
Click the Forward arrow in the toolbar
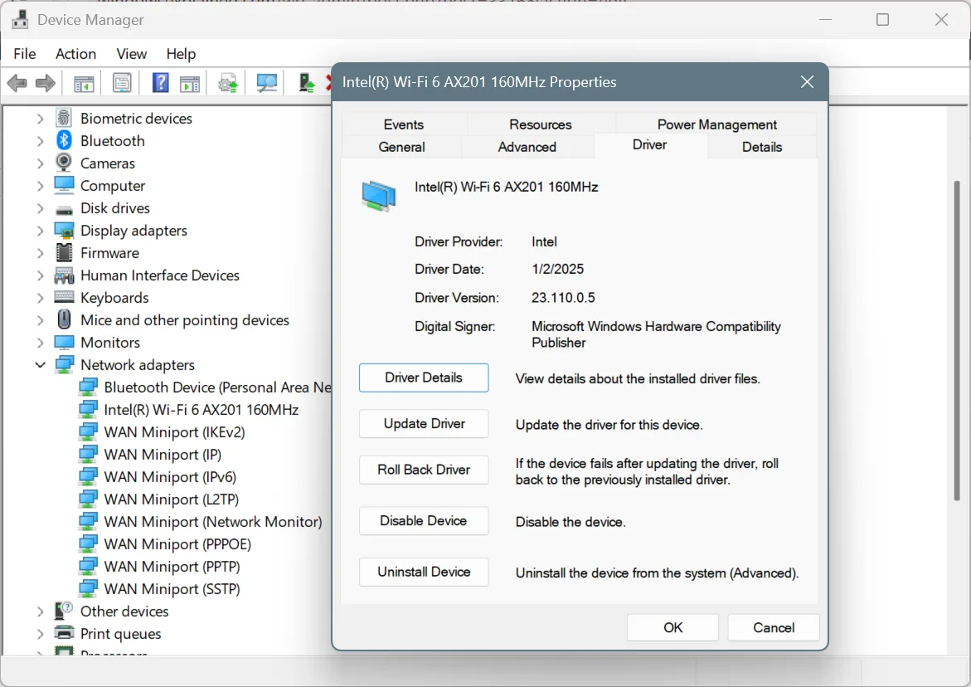point(46,83)
